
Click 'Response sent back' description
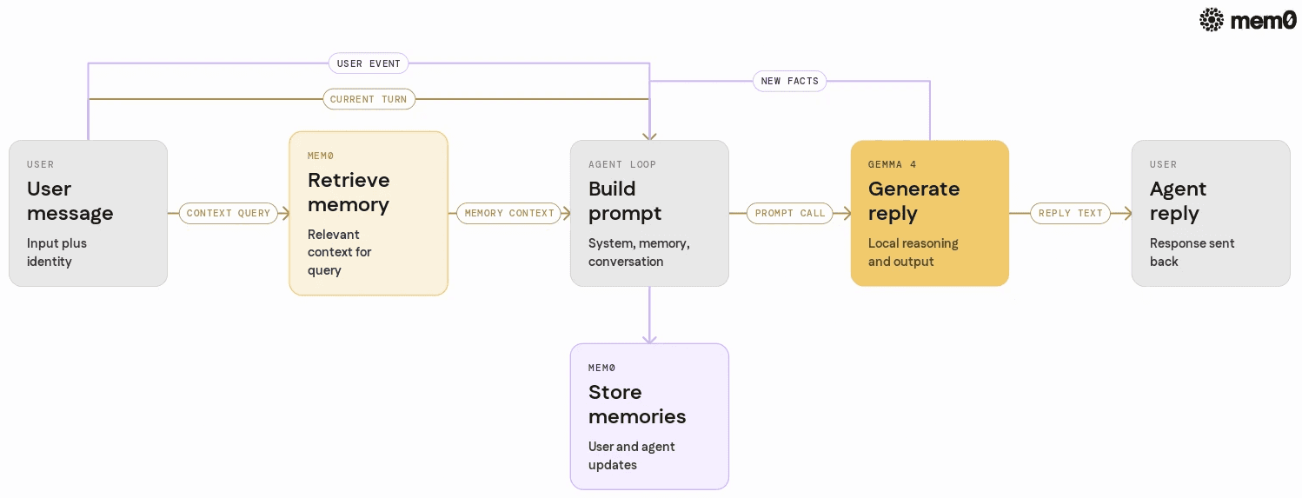[x=1192, y=252]
